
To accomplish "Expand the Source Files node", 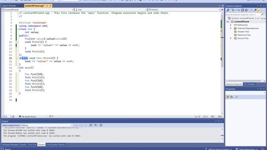I will (x=231, y=38).
